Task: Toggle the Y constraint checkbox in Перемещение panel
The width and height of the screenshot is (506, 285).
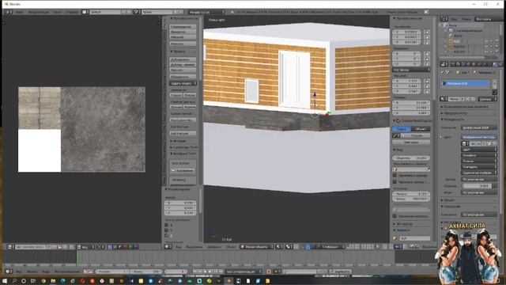Action: (x=167, y=230)
